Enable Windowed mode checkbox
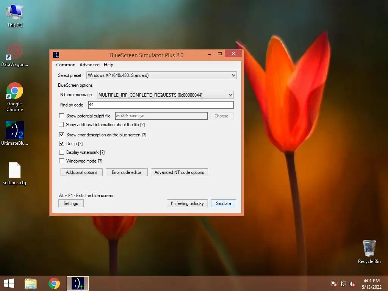Screen dimensions: 388x291 [x=62, y=161]
